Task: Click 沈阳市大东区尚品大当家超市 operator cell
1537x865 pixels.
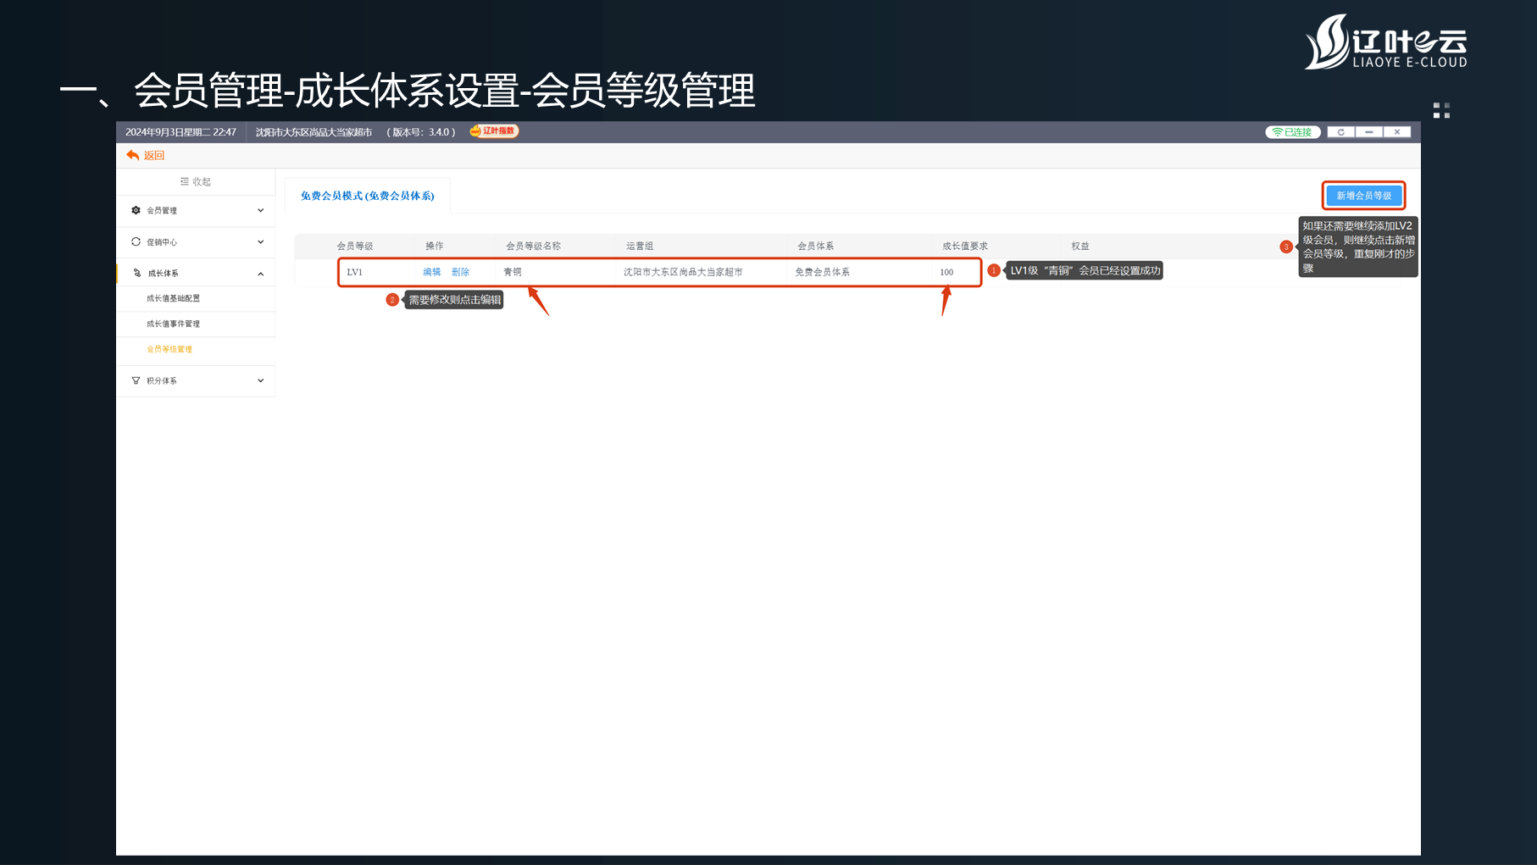Action: 683,272
